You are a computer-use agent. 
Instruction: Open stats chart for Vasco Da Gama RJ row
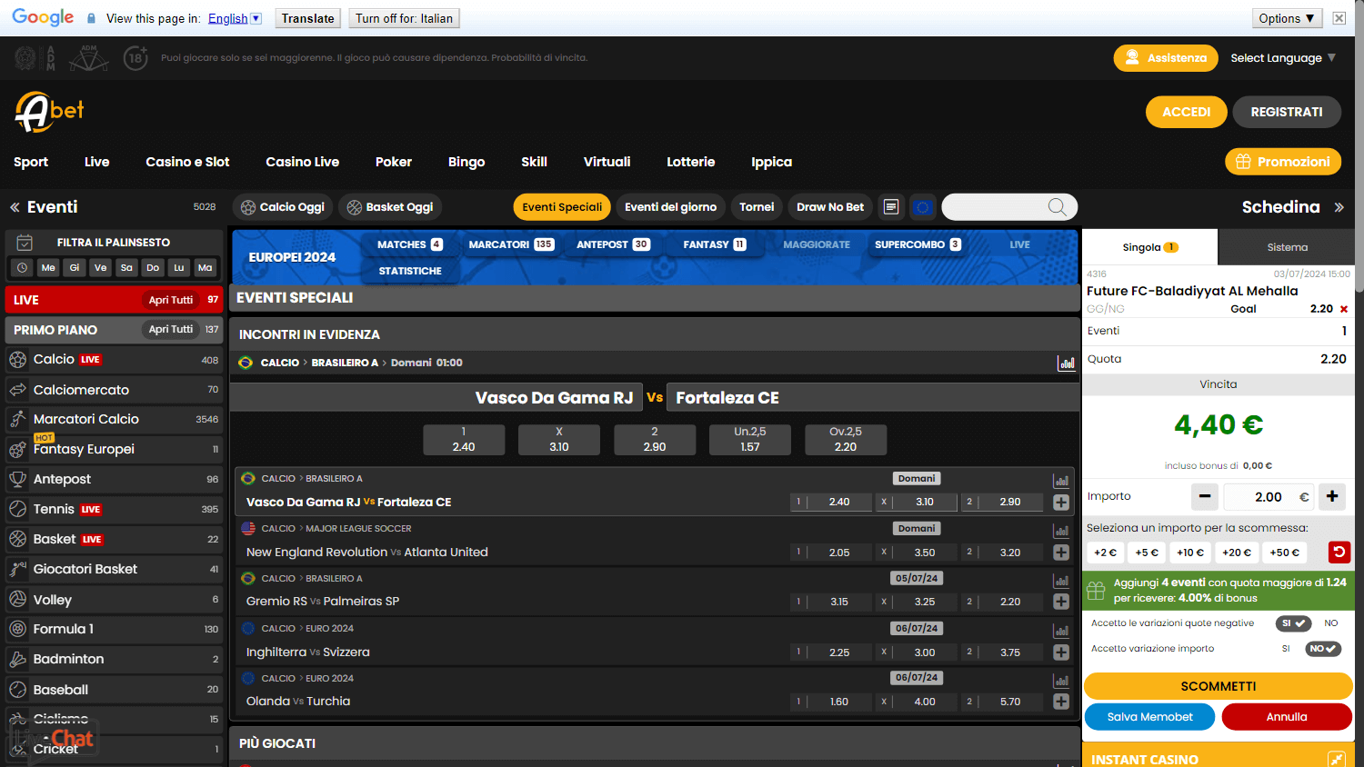coord(1060,481)
